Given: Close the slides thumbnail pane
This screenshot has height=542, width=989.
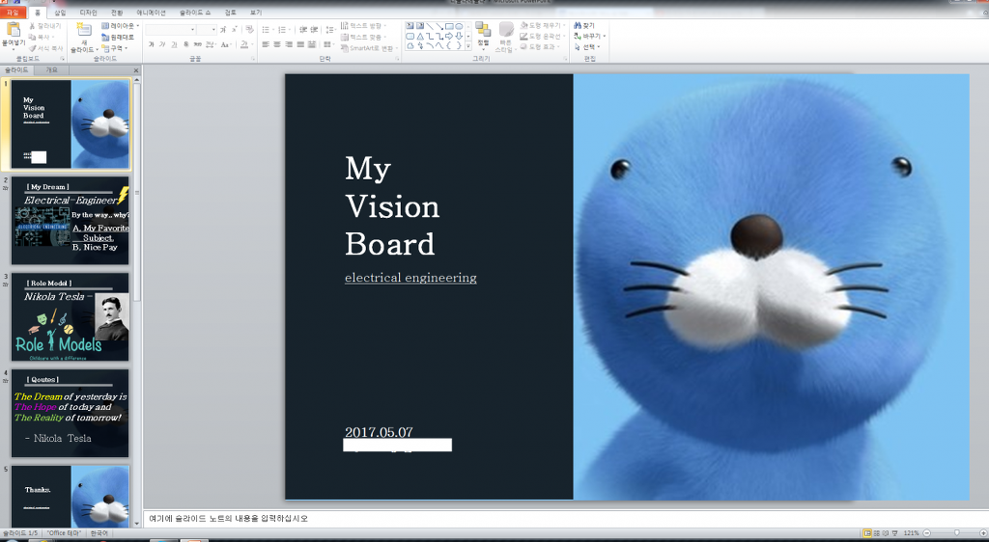Looking at the screenshot, I should (x=135, y=70).
